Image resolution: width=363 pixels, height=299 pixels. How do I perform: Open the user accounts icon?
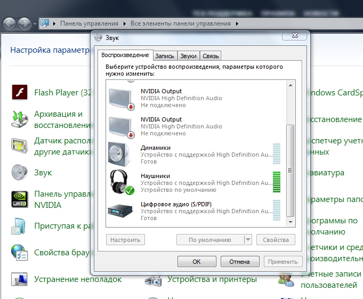click(286, 280)
